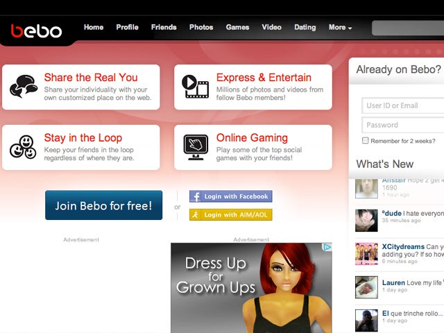444x333 pixels.
Task: Open El's profile picture
Action: point(366,321)
